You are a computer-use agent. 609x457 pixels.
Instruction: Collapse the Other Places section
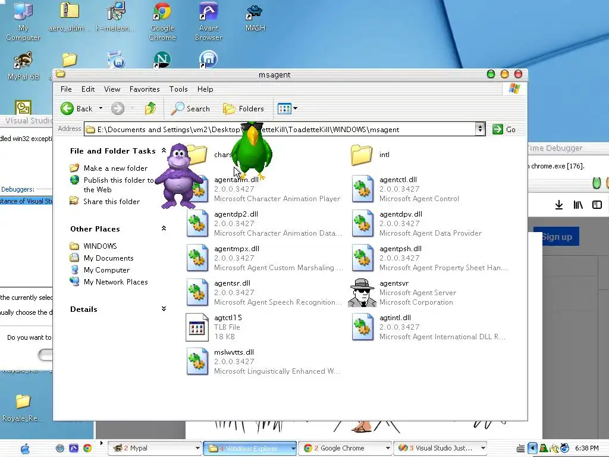coord(164,228)
